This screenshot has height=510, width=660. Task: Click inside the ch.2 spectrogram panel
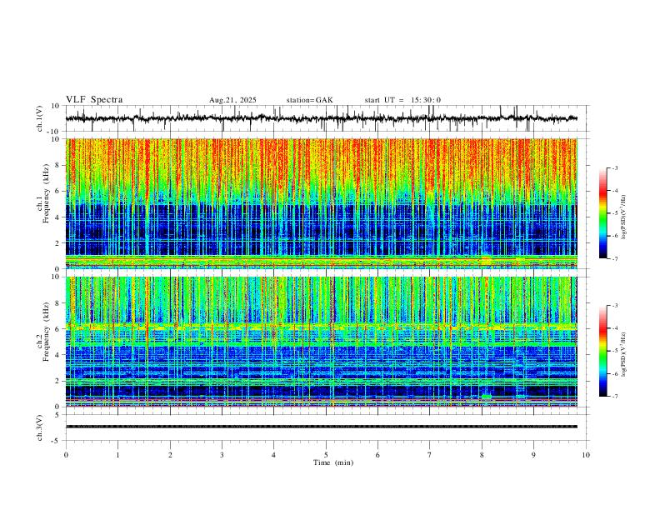coord(322,342)
